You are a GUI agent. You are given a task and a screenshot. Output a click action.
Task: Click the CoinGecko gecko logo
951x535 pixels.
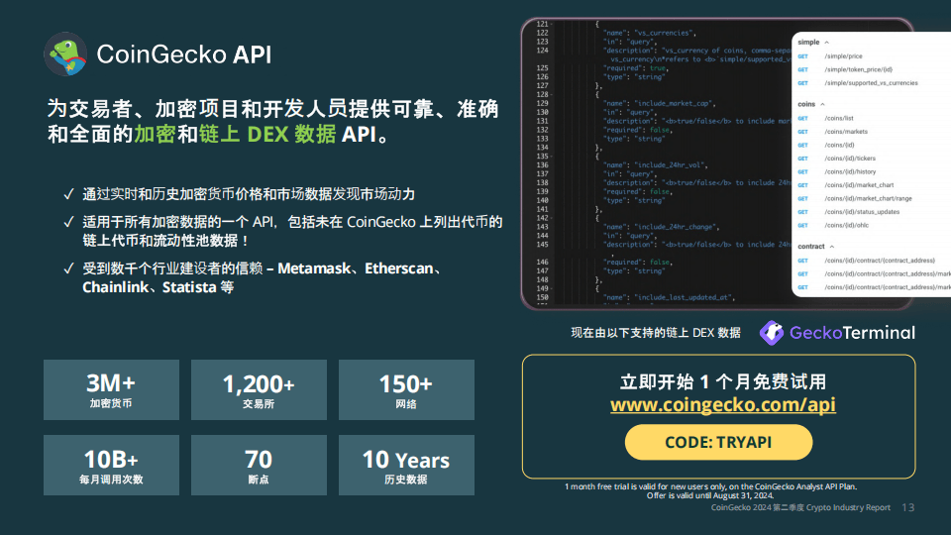[65, 53]
